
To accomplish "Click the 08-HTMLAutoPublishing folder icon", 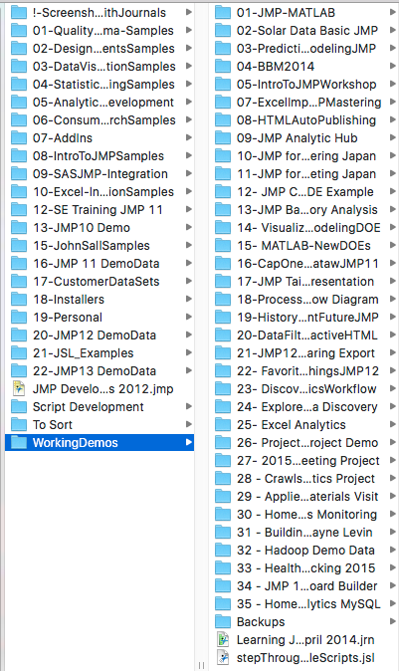I will 223,119.
